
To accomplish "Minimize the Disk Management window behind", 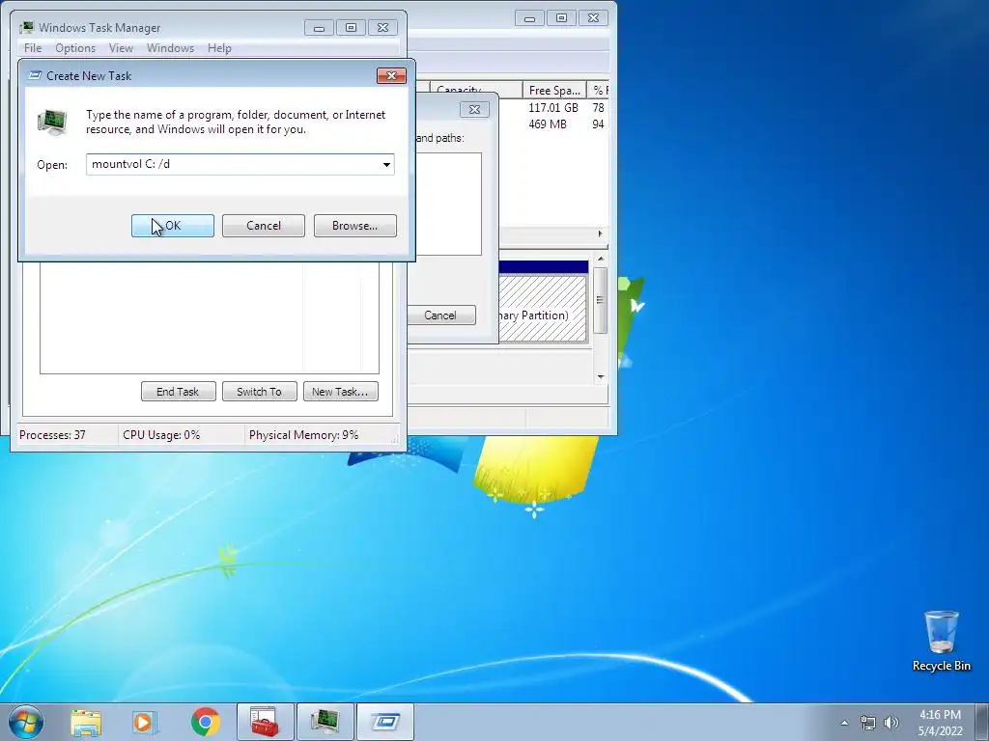I will coord(529,18).
